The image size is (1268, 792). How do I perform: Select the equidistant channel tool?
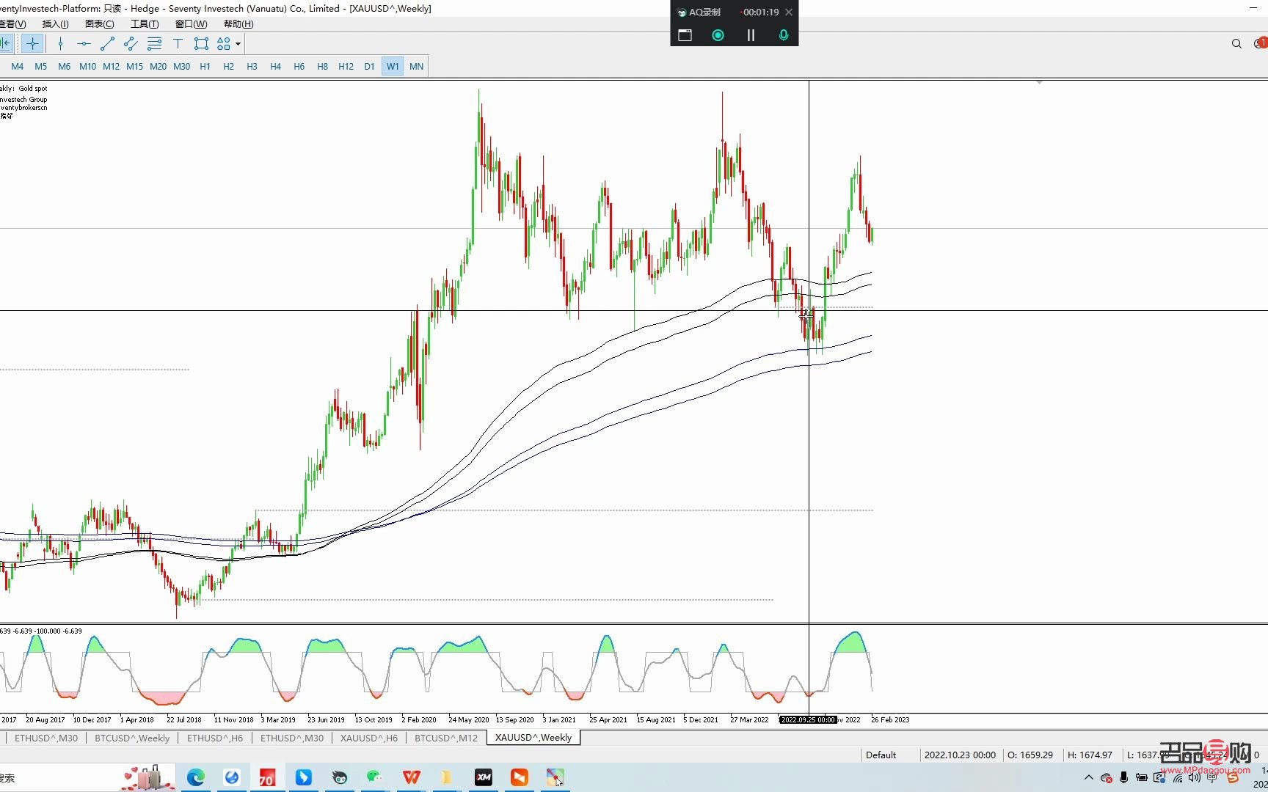pyautogui.click(x=131, y=44)
